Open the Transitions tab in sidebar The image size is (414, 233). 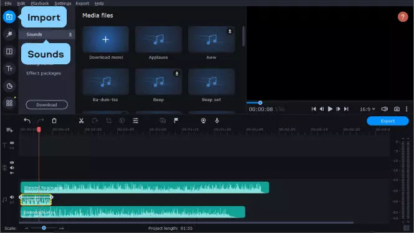click(x=9, y=51)
